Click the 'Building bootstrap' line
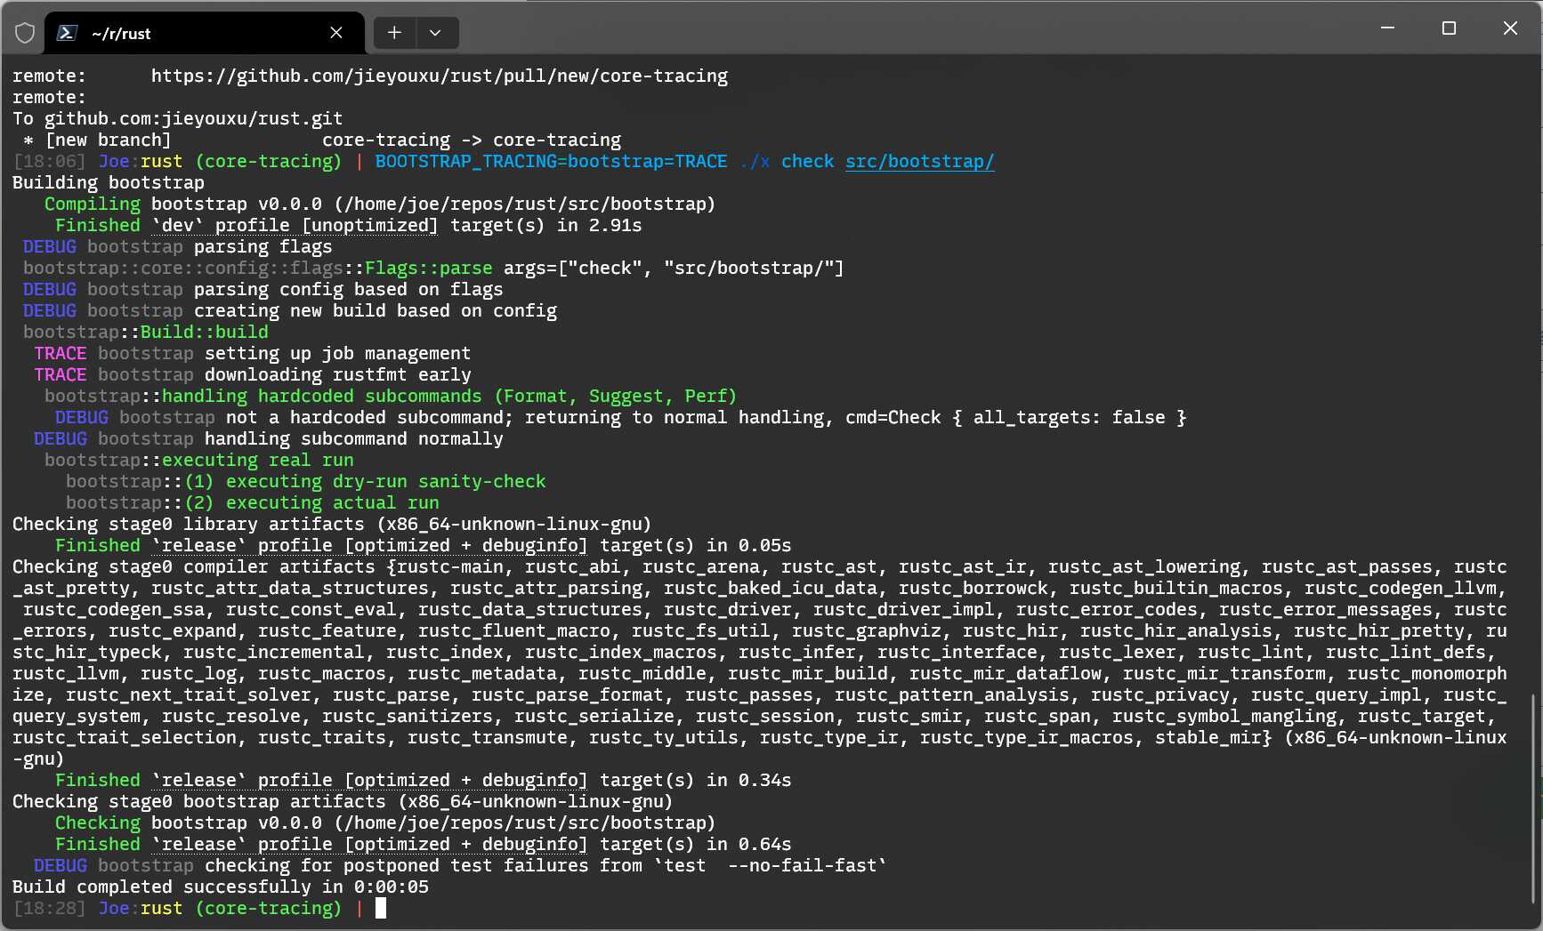The image size is (1543, 931). (x=109, y=182)
